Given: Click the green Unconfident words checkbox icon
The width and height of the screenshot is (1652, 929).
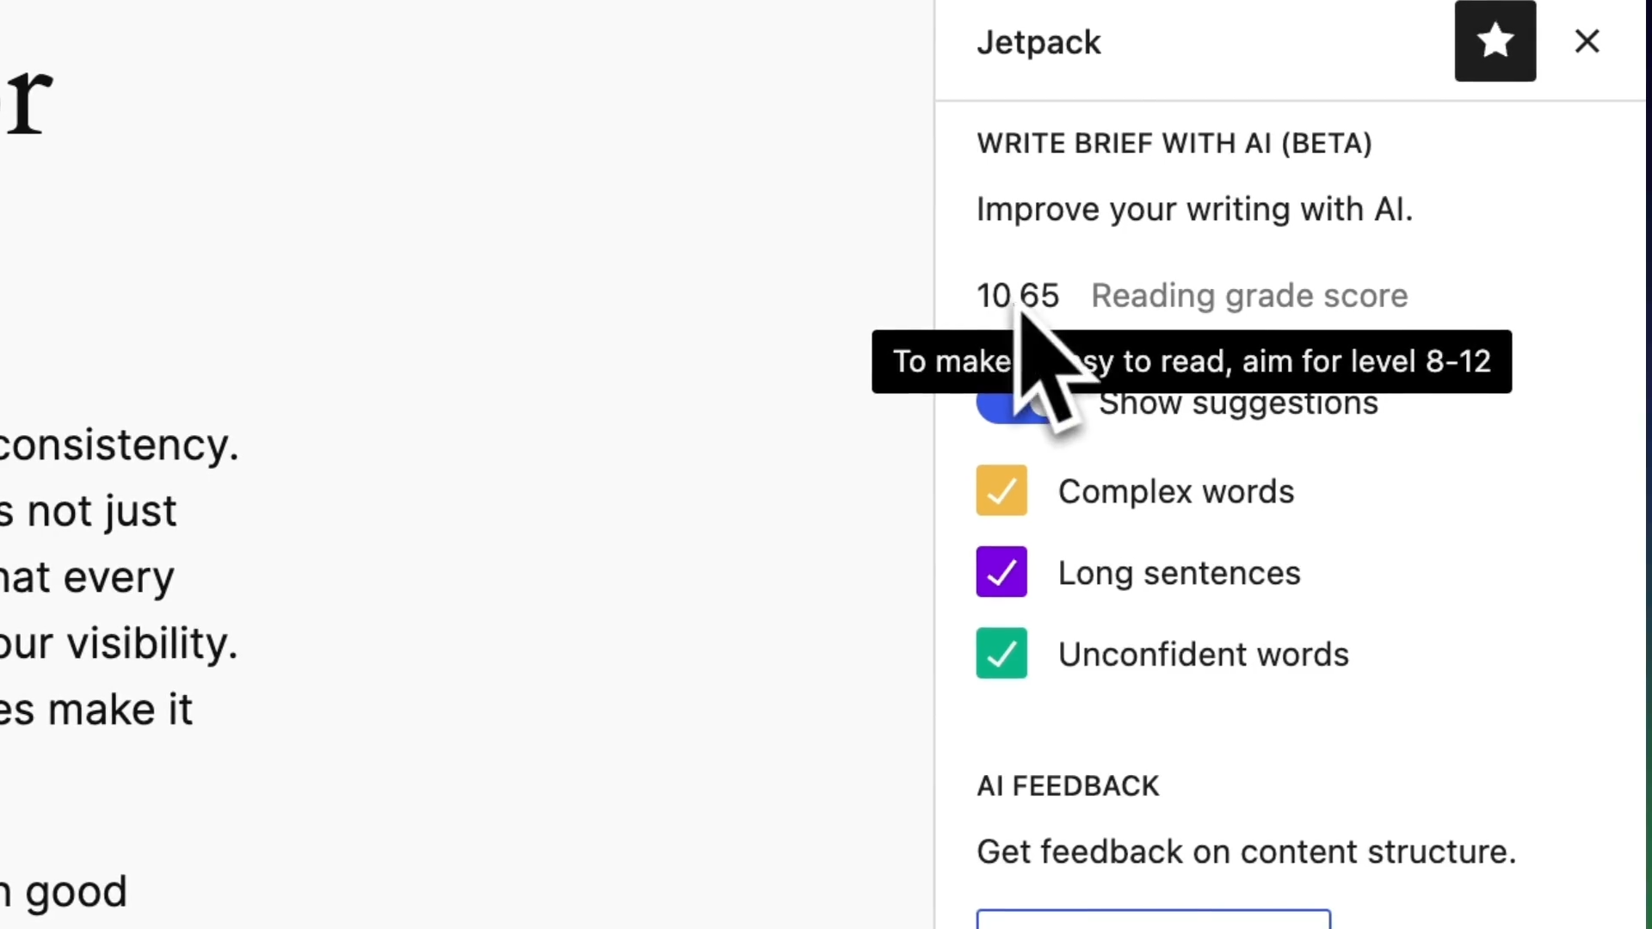Looking at the screenshot, I should 1001,654.
